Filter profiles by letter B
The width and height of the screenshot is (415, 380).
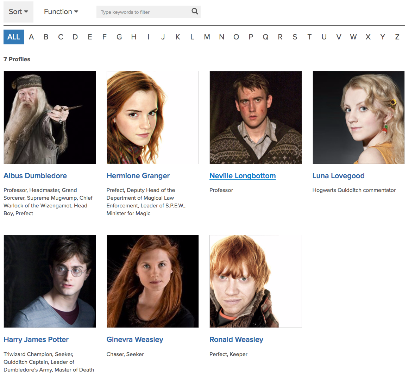46,37
